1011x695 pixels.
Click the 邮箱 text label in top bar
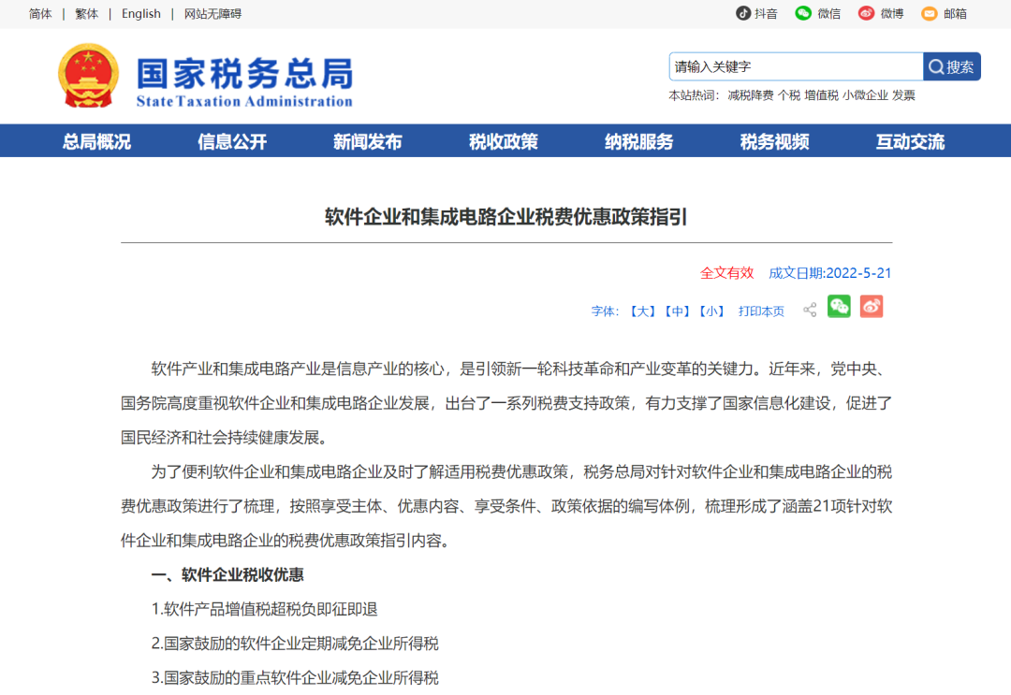[955, 13]
